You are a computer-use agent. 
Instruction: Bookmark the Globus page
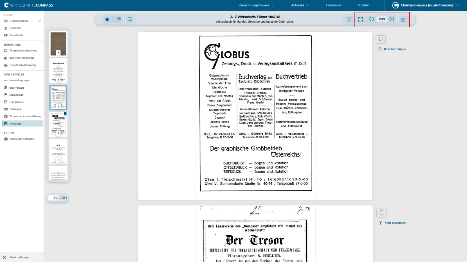381,39
